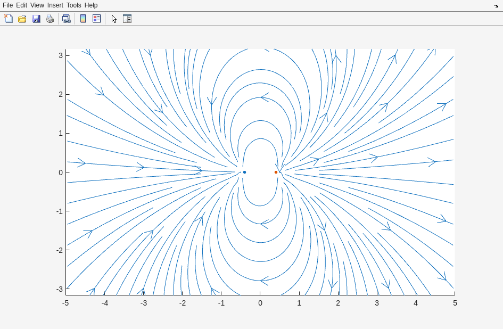Screen dimensions: 503x329
Task: Save the figure with the floppy icon
Action: point(36,19)
